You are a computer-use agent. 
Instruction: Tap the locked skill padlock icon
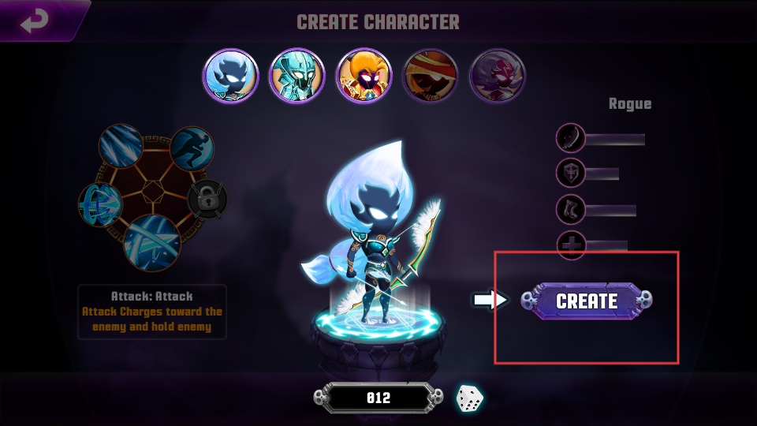coord(207,199)
